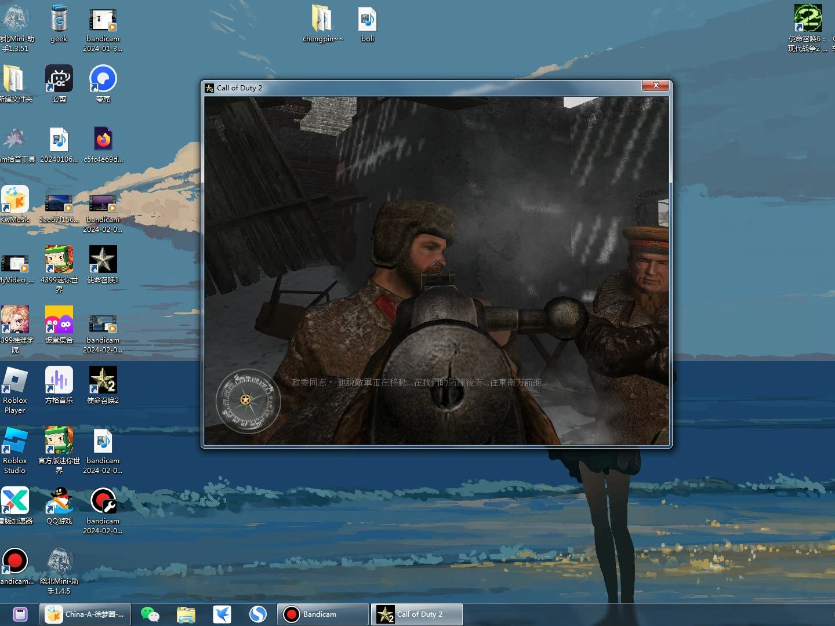Viewport: 835px width, 626px height.
Task: Launch the QQ游戏 shortcut
Action: point(59,507)
